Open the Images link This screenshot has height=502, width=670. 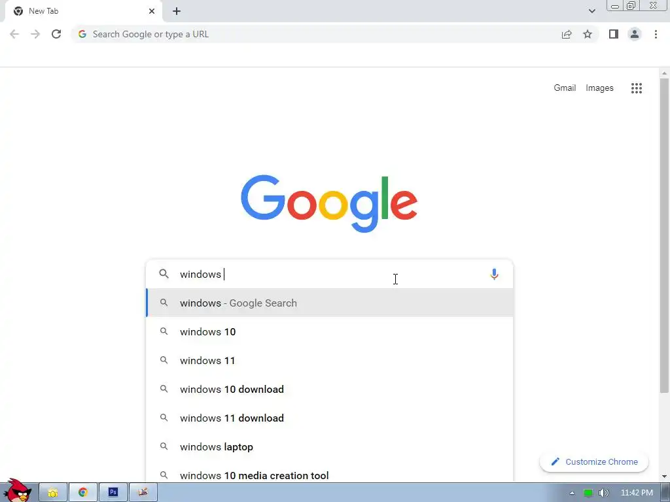coord(599,88)
